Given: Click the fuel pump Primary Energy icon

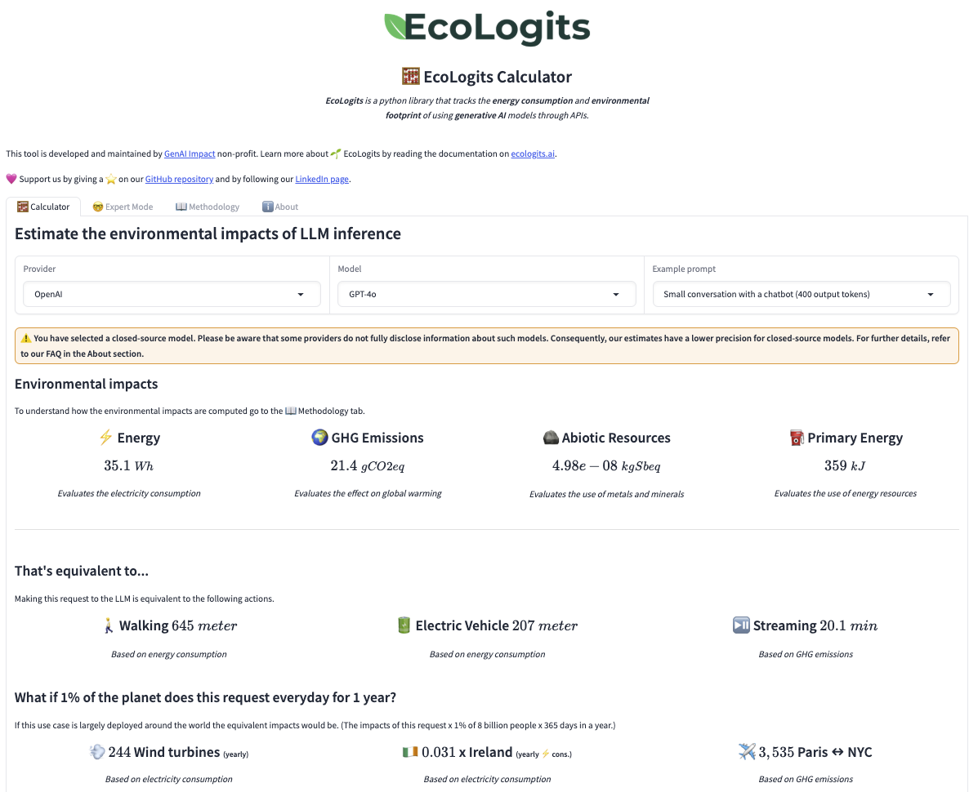Looking at the screenshot, I should point(797,438).
